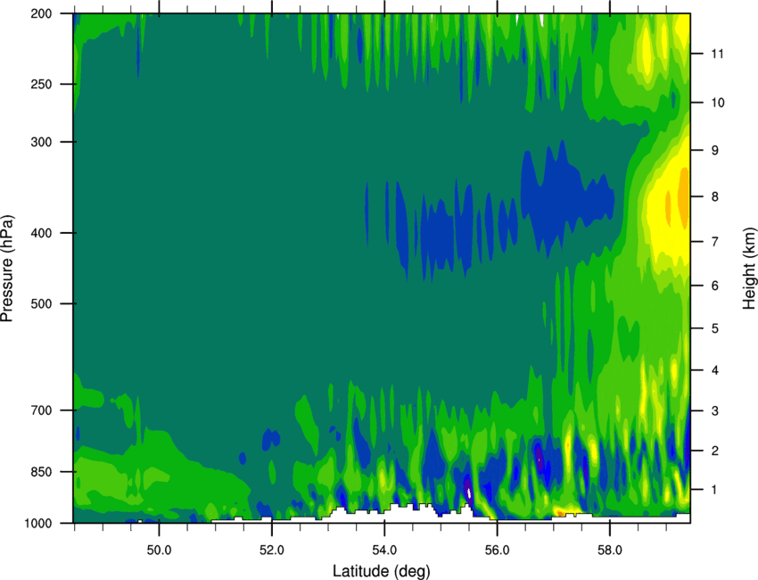Click the 400 pressure tick label

coord(42,233)
